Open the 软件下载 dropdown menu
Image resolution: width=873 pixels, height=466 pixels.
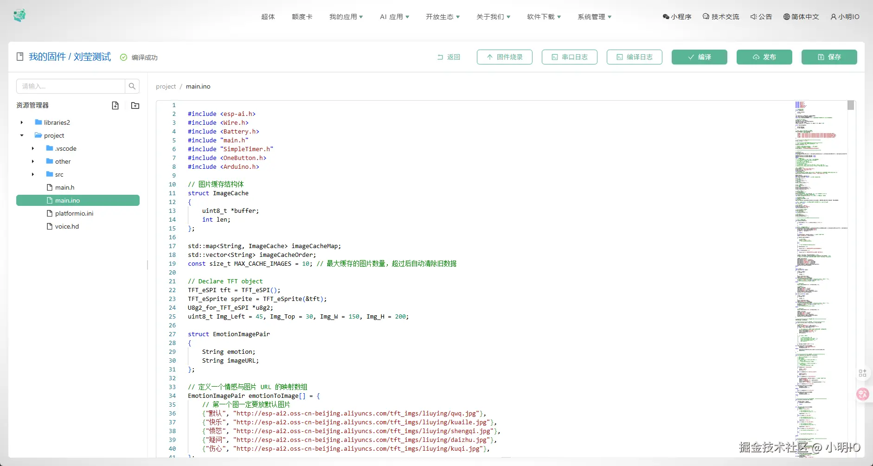click(544, 17)
